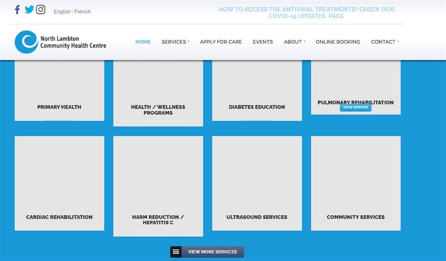Open the About menu

tap(293, 42)
